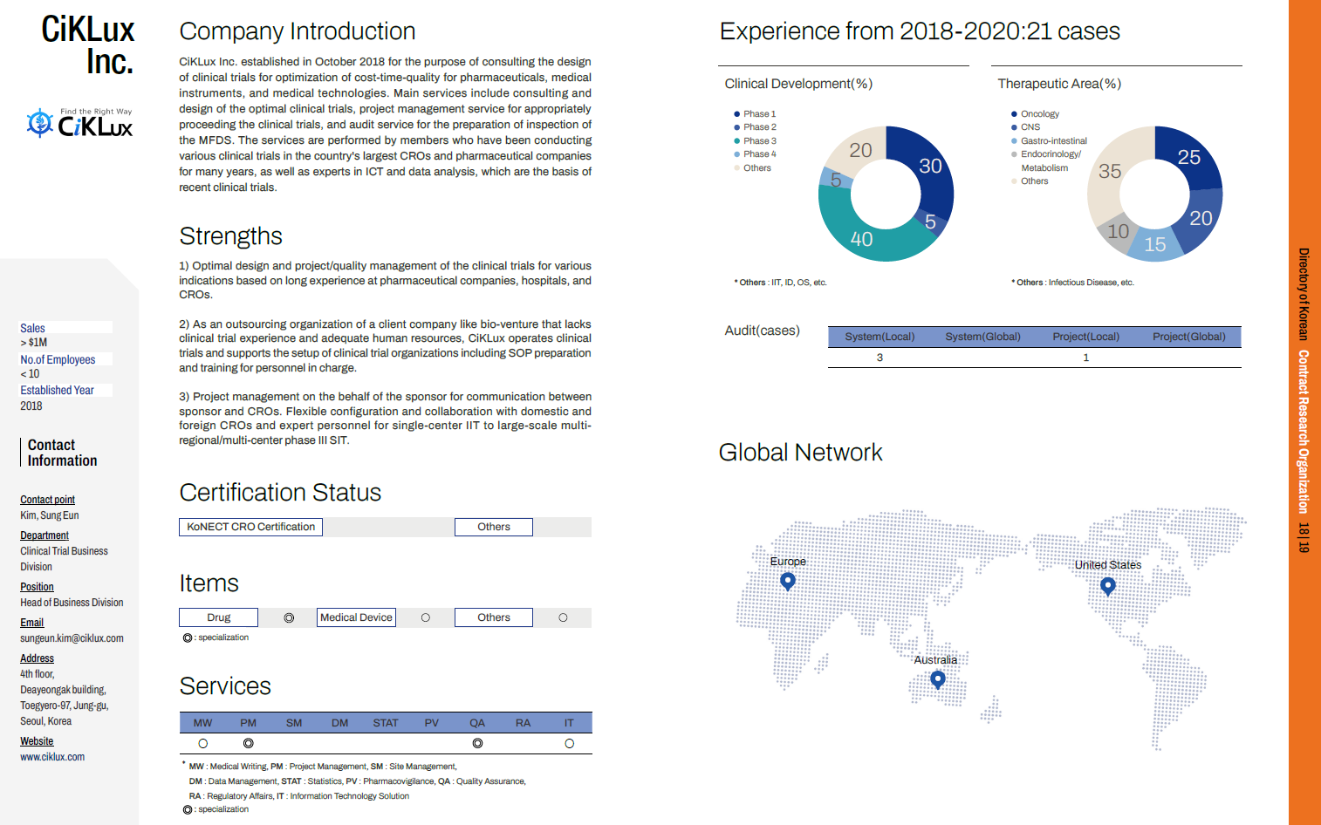Click the STAT column in Services table

386,723
